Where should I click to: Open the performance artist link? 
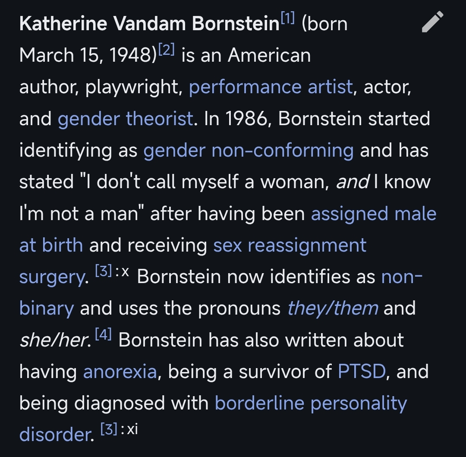pyautogui.click(x=271, y=87)
